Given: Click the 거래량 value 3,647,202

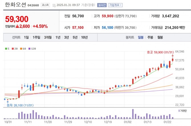Looking at the screenshot, I should [x=170, y=16].
